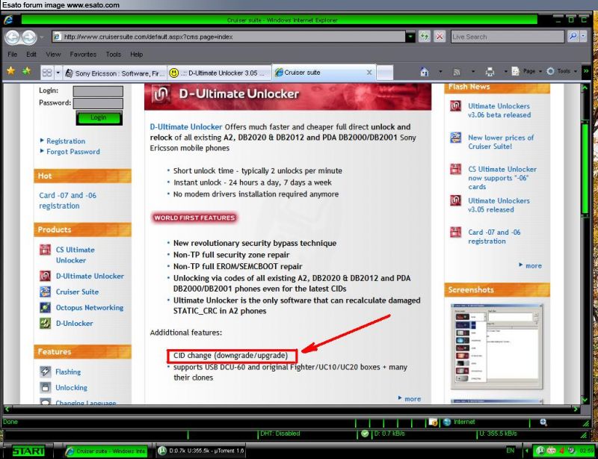Viewport: 598px width, 459px height.
Task: Click the D-Ultimate Unlocker product icon in sidebar
Action: pyautogui.click(x=46, y=276)
